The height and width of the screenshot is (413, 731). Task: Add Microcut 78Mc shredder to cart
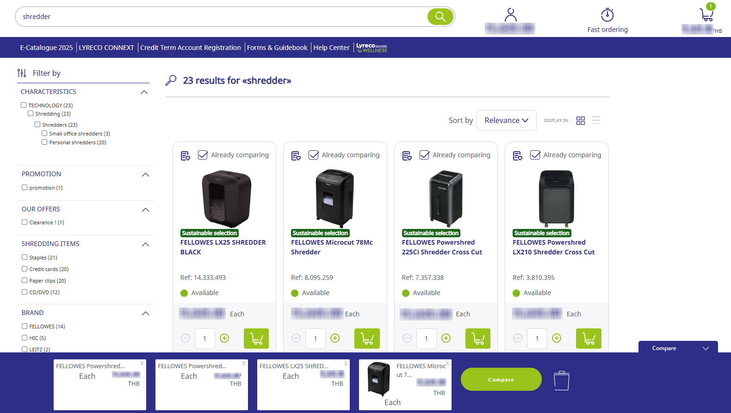point(367,339)
